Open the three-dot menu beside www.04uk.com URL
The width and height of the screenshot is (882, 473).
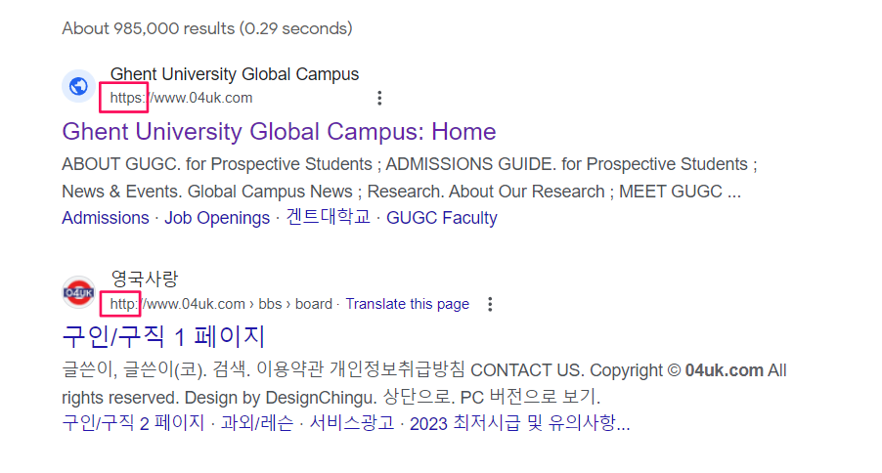point(379,98)
